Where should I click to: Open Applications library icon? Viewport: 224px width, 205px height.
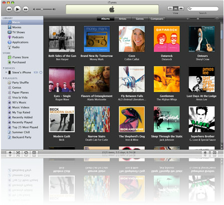coord(10,42)
